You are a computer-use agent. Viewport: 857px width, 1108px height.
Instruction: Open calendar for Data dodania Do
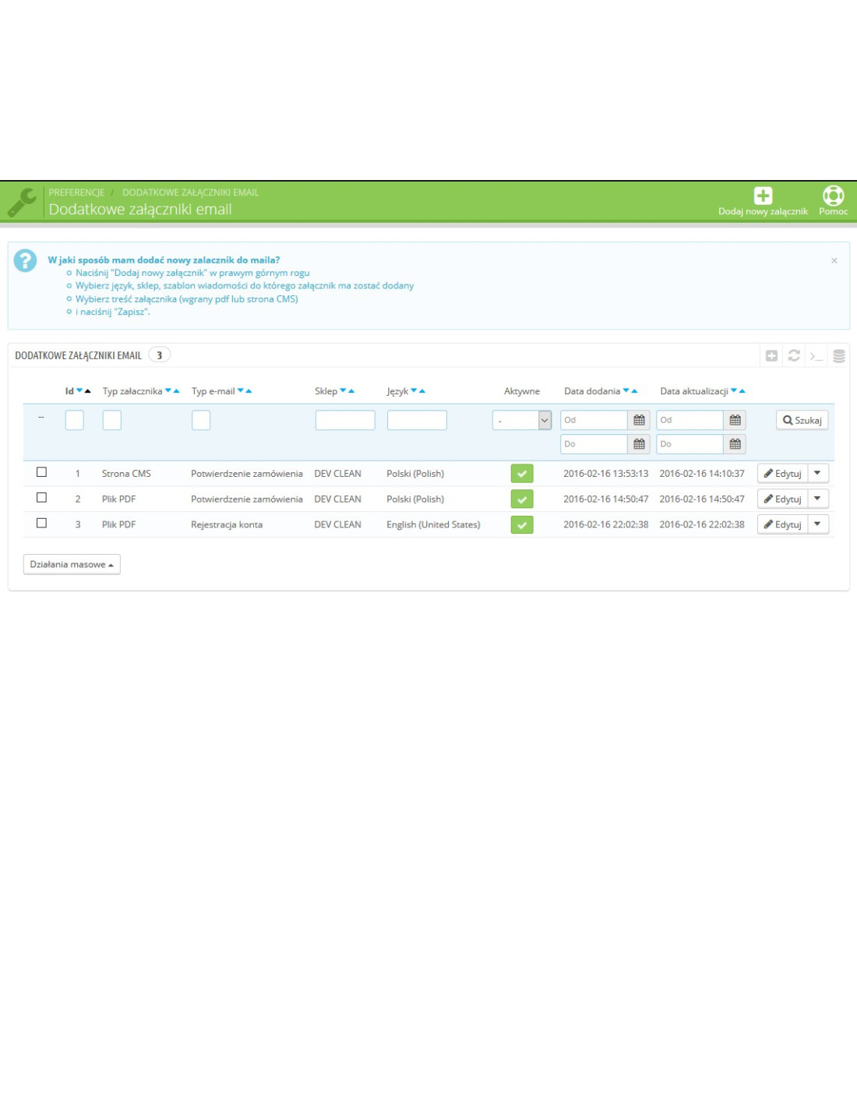639,444
